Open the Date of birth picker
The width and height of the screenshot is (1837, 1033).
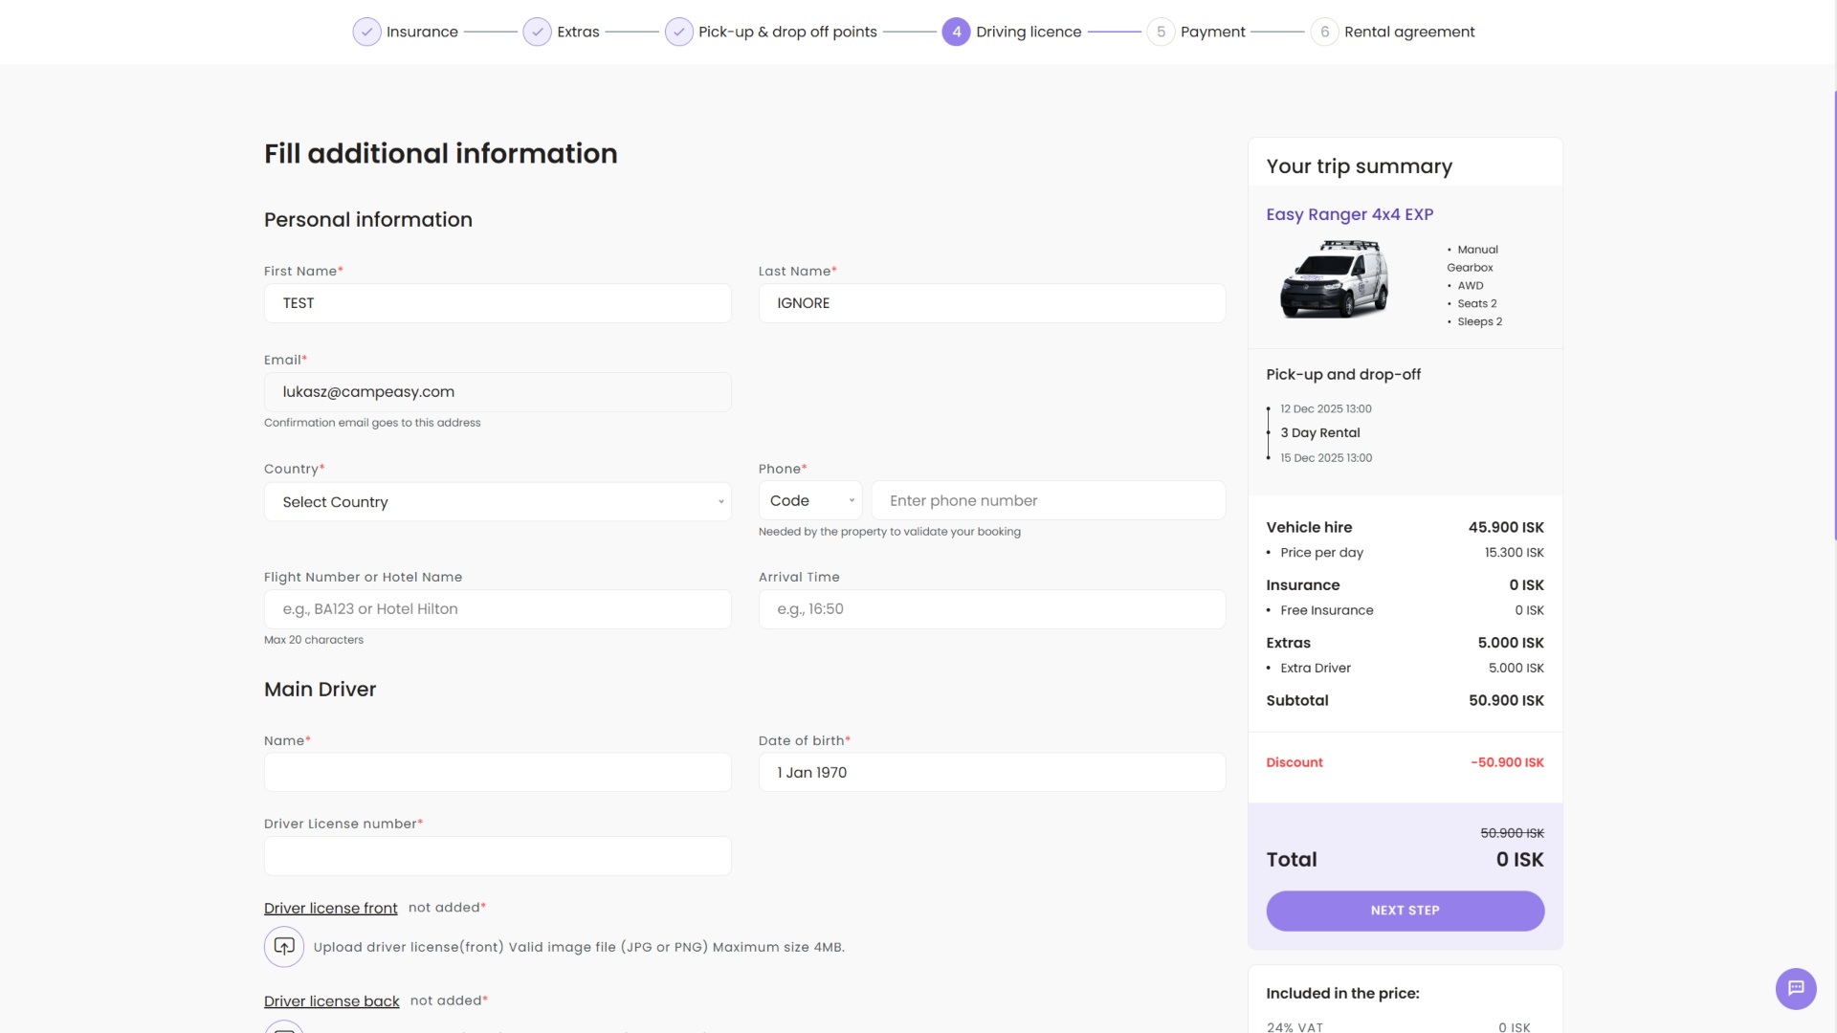991,772
